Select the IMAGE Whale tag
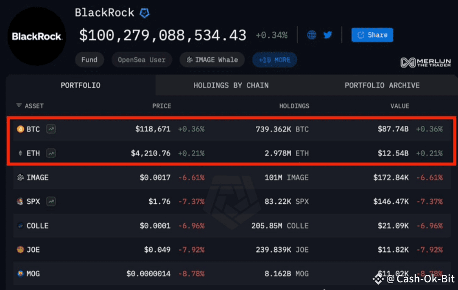 (212, 59)
